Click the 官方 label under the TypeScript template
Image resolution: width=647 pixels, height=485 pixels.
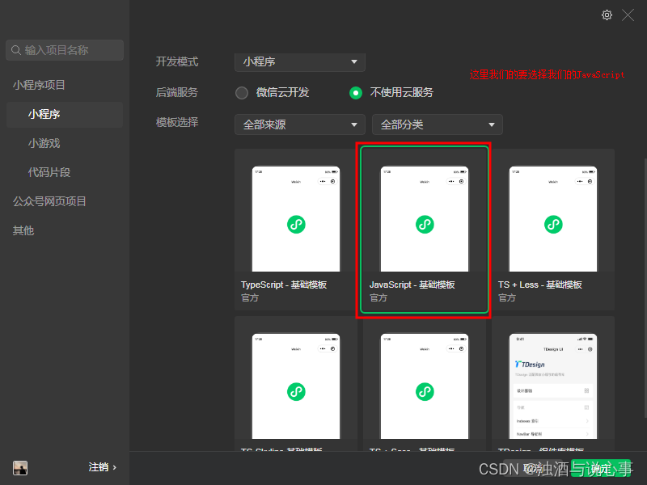point(250,297)
